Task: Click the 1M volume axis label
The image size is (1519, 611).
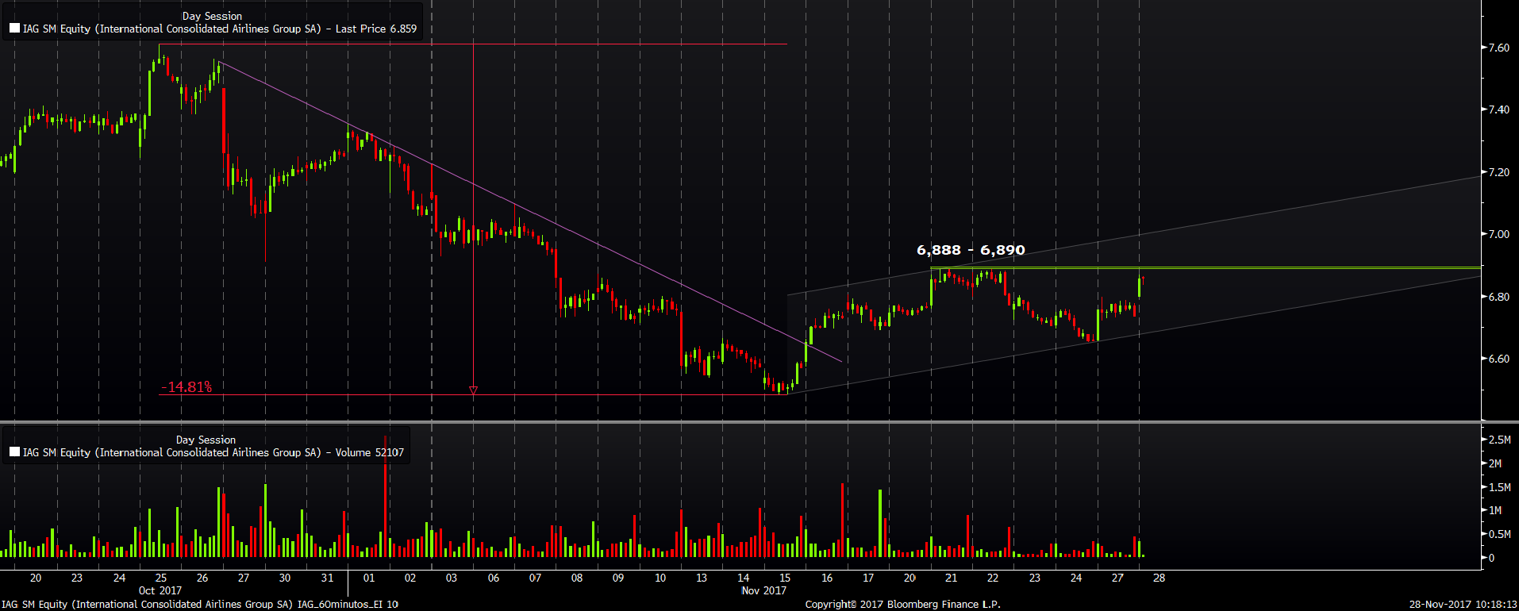Action: coord(1495,510)
